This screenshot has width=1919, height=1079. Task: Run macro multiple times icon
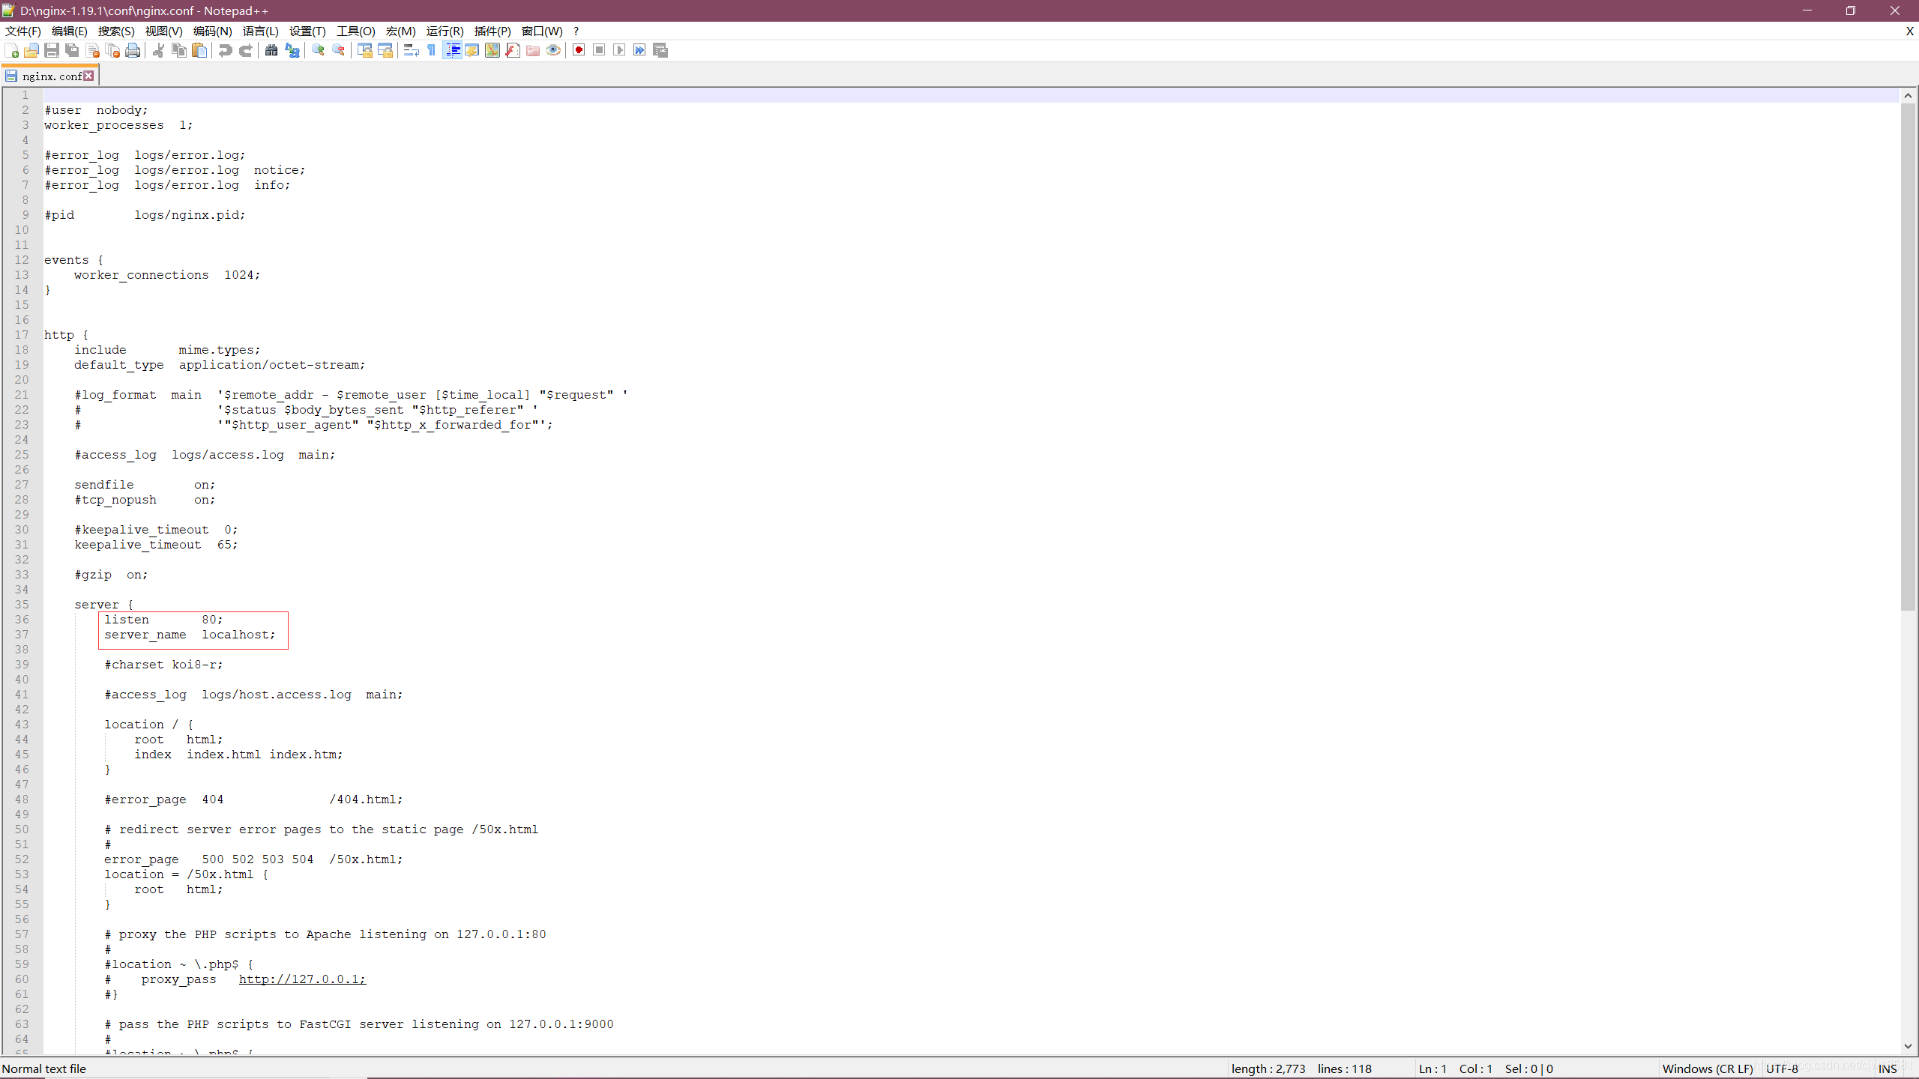[x=639, y=50]
